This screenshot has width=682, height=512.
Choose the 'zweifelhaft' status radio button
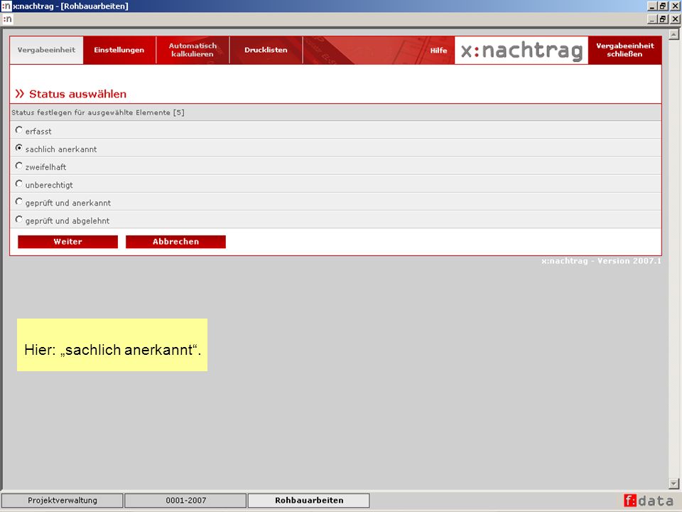(18, 166)
